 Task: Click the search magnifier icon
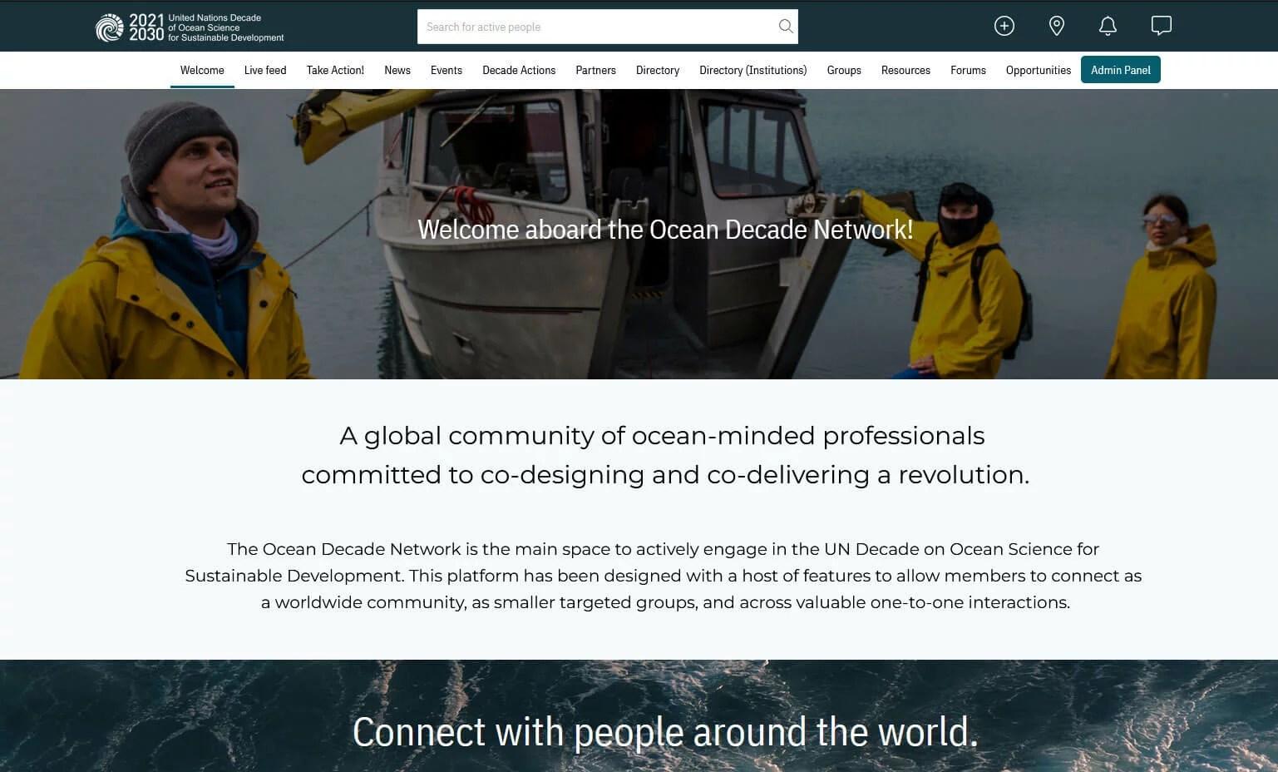point(784,26)
